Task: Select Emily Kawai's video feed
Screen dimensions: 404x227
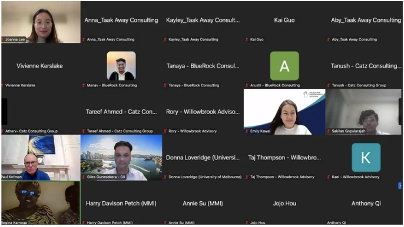Action: pos(284,112)
